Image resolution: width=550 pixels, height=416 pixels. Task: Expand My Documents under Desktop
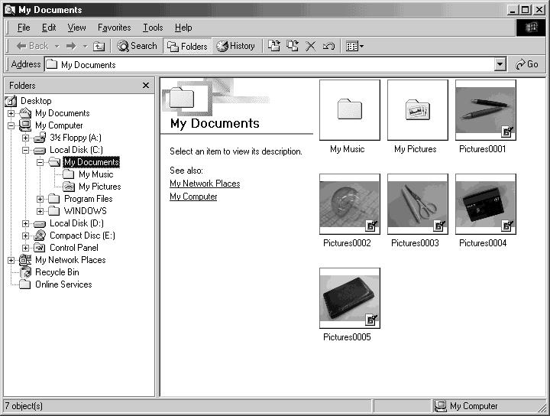coord(11,113)
